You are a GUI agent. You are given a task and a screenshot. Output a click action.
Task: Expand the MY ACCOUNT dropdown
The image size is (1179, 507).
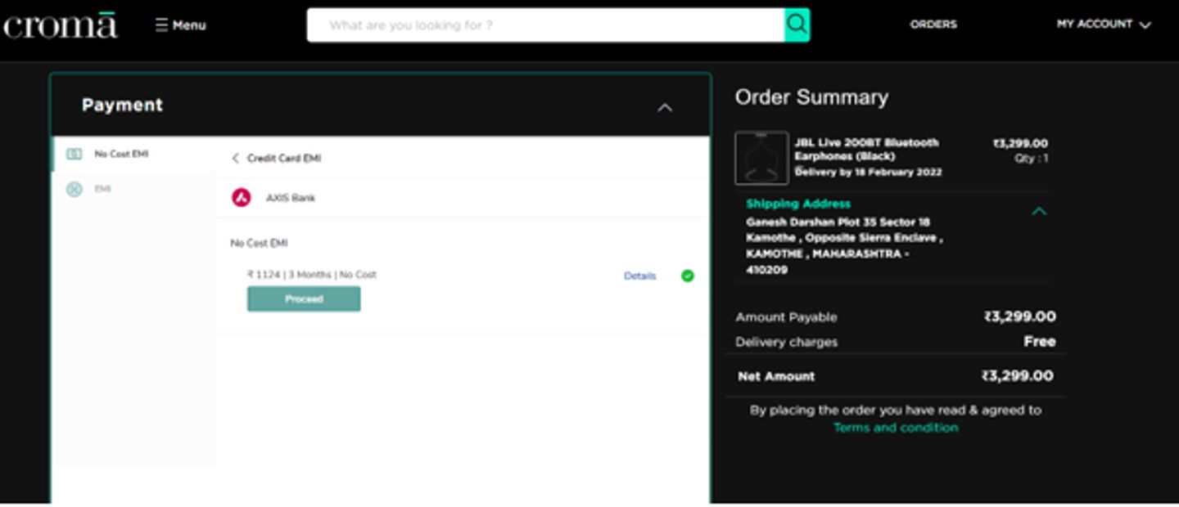pyautogui.click(x=1104, y=25)
